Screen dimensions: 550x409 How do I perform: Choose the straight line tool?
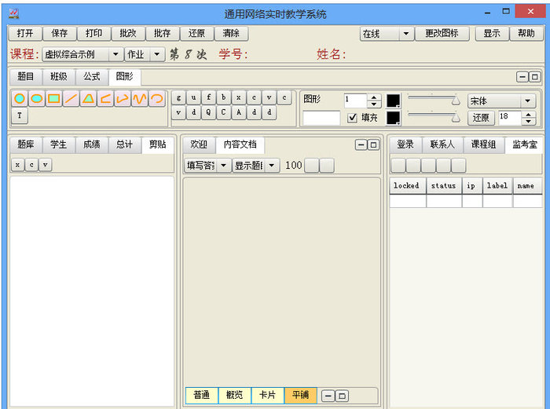point(71,99)
